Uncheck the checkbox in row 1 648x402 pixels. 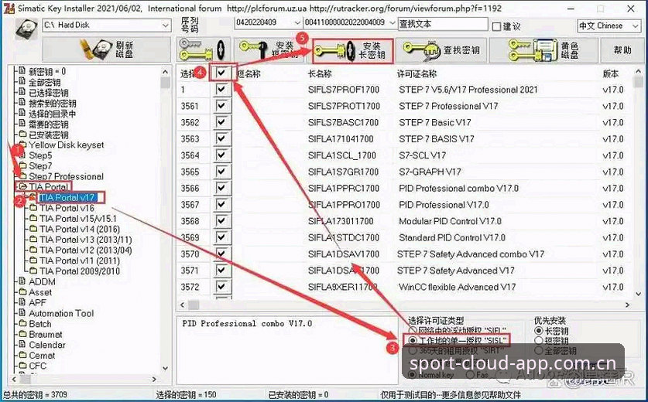[222, 90]
